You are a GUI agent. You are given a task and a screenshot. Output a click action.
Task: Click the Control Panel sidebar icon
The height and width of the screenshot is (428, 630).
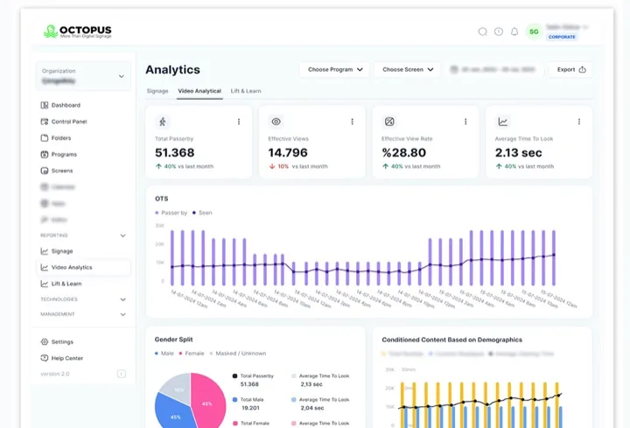click(x=45, y=122)
